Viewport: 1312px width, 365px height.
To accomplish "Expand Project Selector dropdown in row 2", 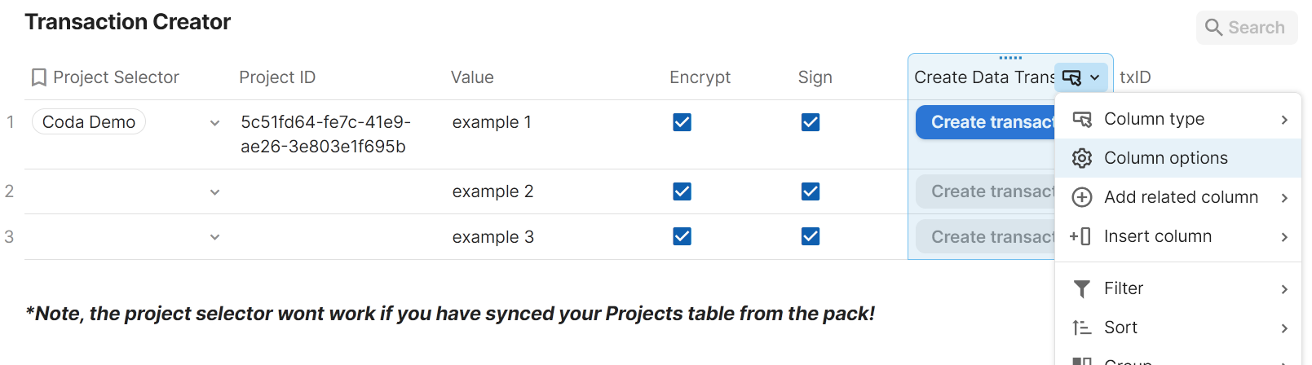I will pos(214,192).
